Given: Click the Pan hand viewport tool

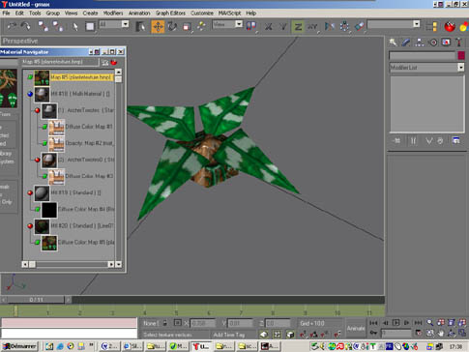Looking at the screenshot, I should coord(441,333).
